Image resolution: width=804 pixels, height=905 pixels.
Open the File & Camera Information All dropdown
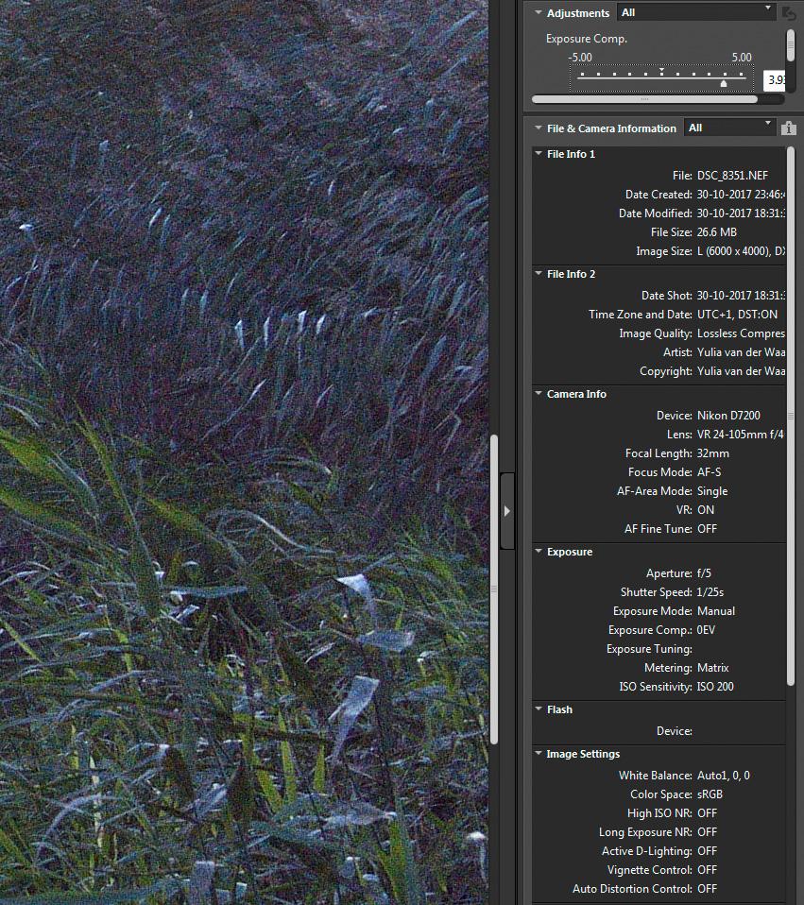[729, 128]
